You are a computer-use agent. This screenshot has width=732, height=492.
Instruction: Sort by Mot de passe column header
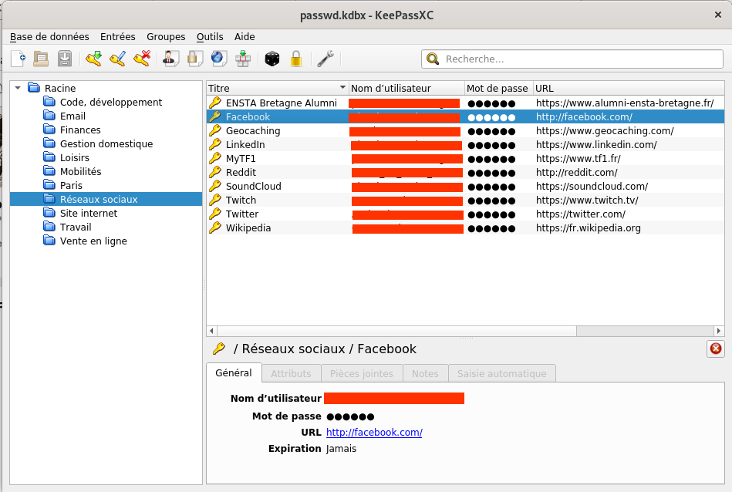tap(499, 88)
